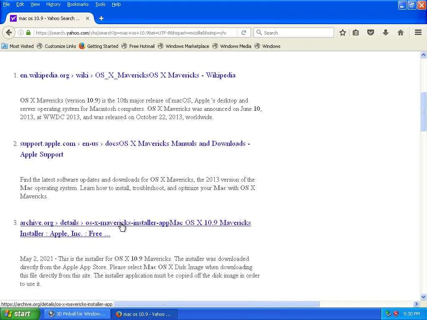This screenshot has width=427, height=320.
Task: Open the Bookmarks menu
Action: click(78, 4)
